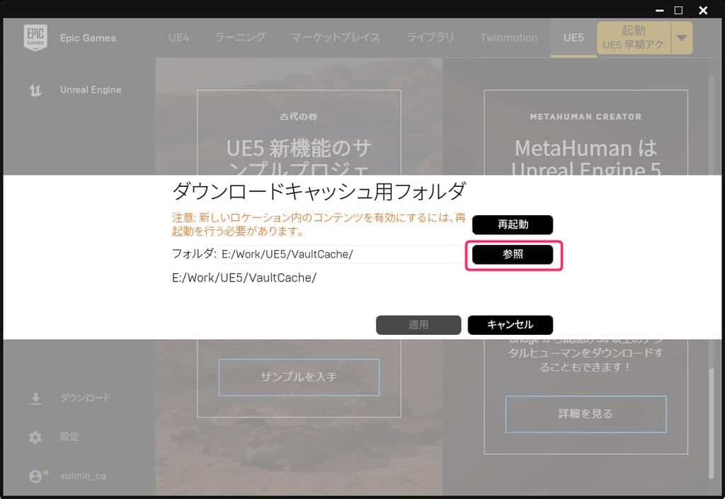Cancel the dialog with キャンセル
This screenshot has width=725, height=499.
click(510, 325)
